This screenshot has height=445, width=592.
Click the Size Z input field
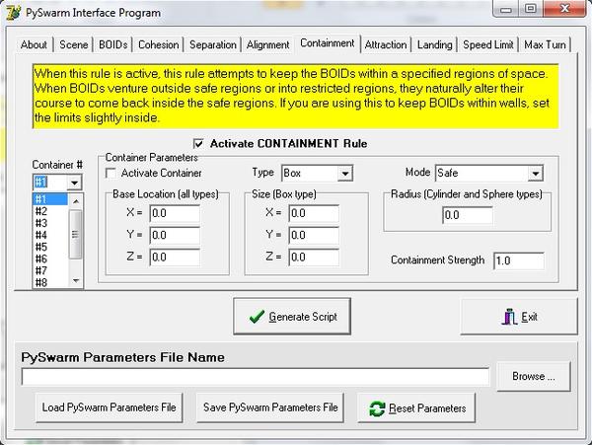pos(314,258)
